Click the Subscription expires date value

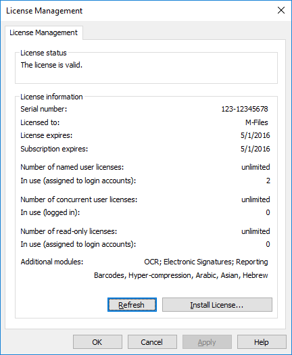pyautogui.click(x=255, y=149)
